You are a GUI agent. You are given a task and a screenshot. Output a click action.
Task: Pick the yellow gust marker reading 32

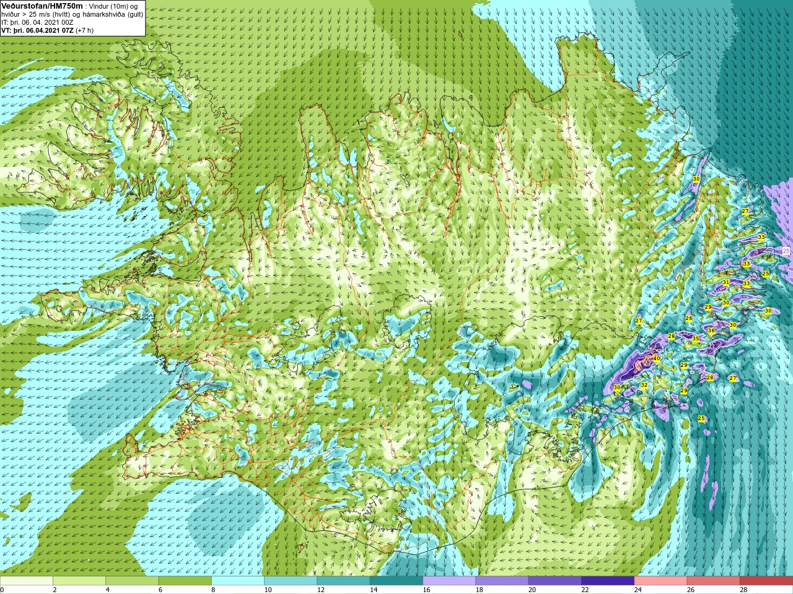pyautogui.click(x=644, y=385)
